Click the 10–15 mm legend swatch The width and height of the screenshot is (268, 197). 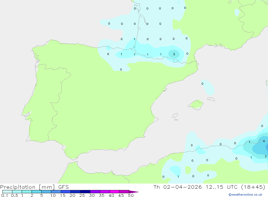[x=56, y=192]
